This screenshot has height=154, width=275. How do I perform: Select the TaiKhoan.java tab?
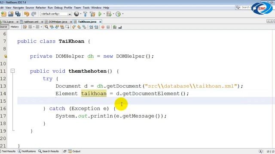pos(87,22)
